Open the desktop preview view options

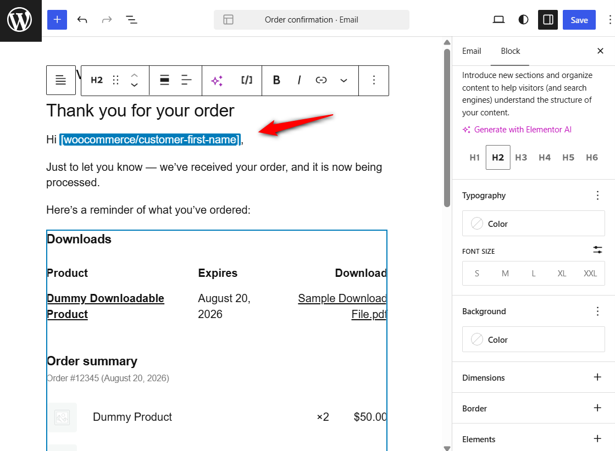click(498, 20)
